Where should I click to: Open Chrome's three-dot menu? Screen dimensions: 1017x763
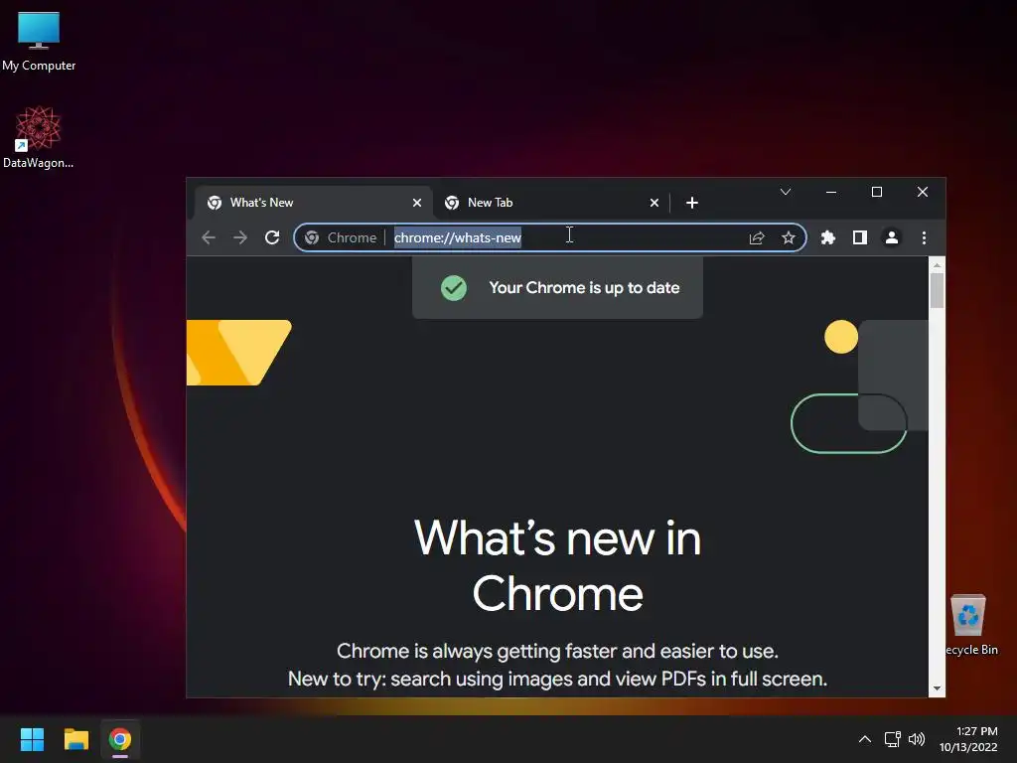tap(924, 237)
